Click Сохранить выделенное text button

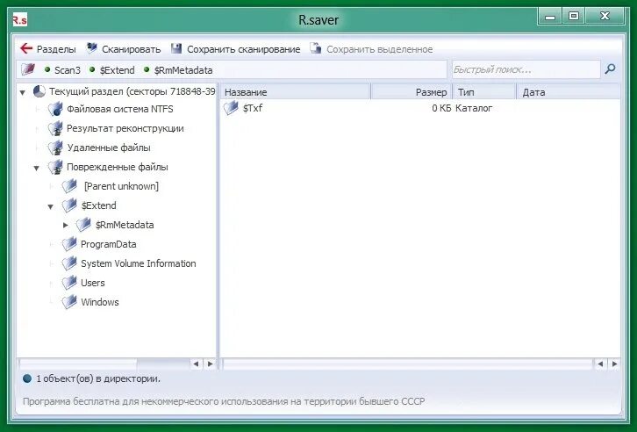(x=379, y=49)
